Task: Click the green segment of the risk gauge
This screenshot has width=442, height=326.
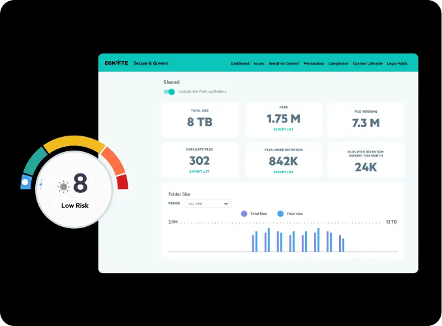Action: (35, 161)
